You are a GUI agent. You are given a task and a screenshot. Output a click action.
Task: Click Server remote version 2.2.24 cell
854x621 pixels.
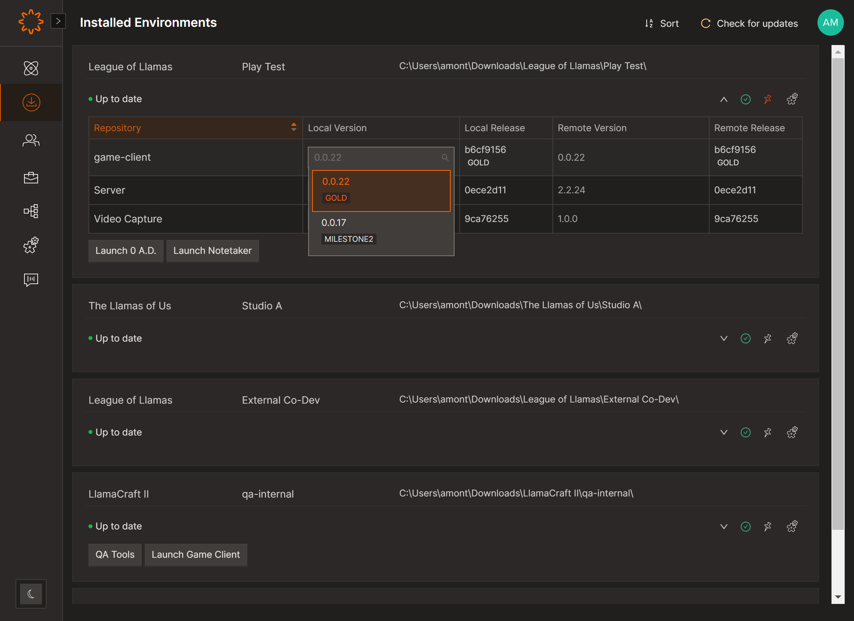click(630, 190)
